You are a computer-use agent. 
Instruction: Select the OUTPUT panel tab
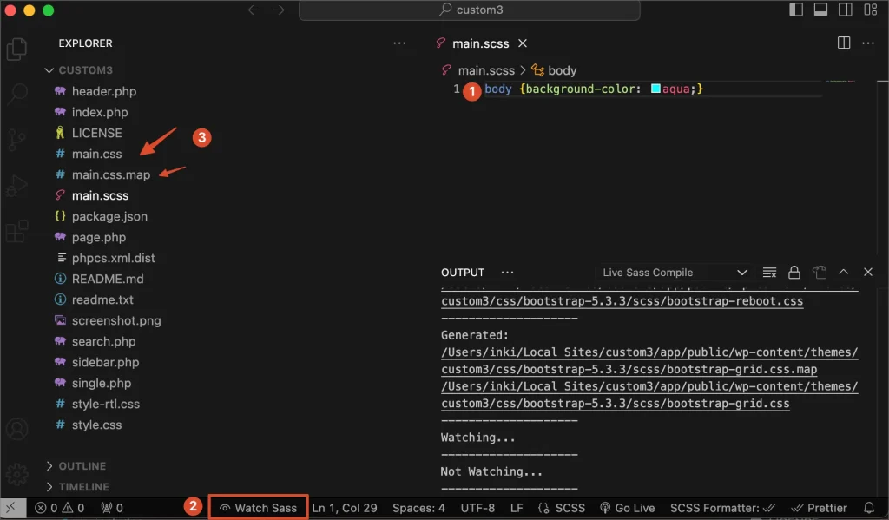[463, 273]
